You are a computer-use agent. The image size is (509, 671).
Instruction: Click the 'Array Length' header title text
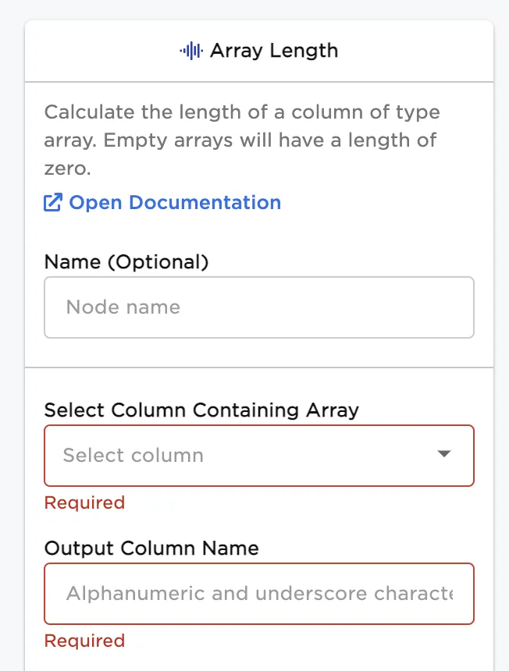(x=274, y=51)
